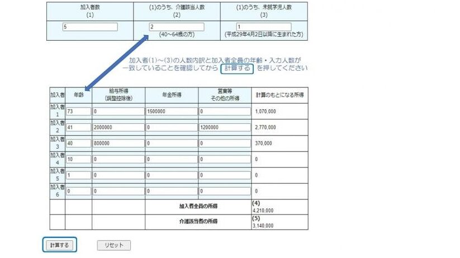Click 営業等 field for 加入者4
The height and width of the screenshot is (258, 460).
225,159
